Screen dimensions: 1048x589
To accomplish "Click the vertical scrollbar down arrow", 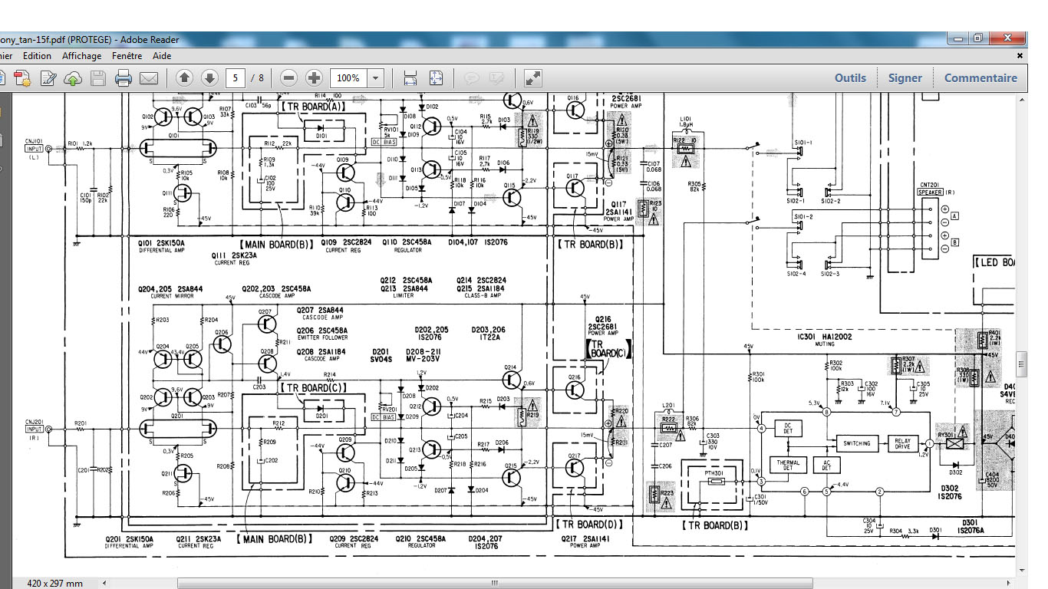I will [x=1021, y=569].
